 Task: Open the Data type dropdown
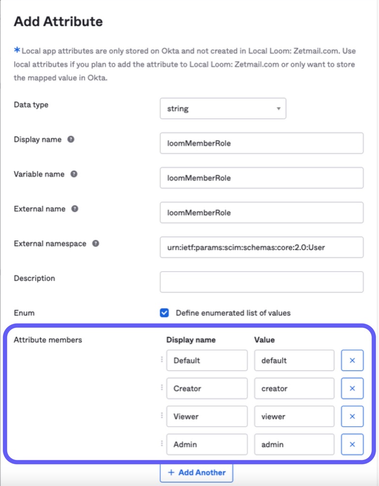click(x=223, y=109)
